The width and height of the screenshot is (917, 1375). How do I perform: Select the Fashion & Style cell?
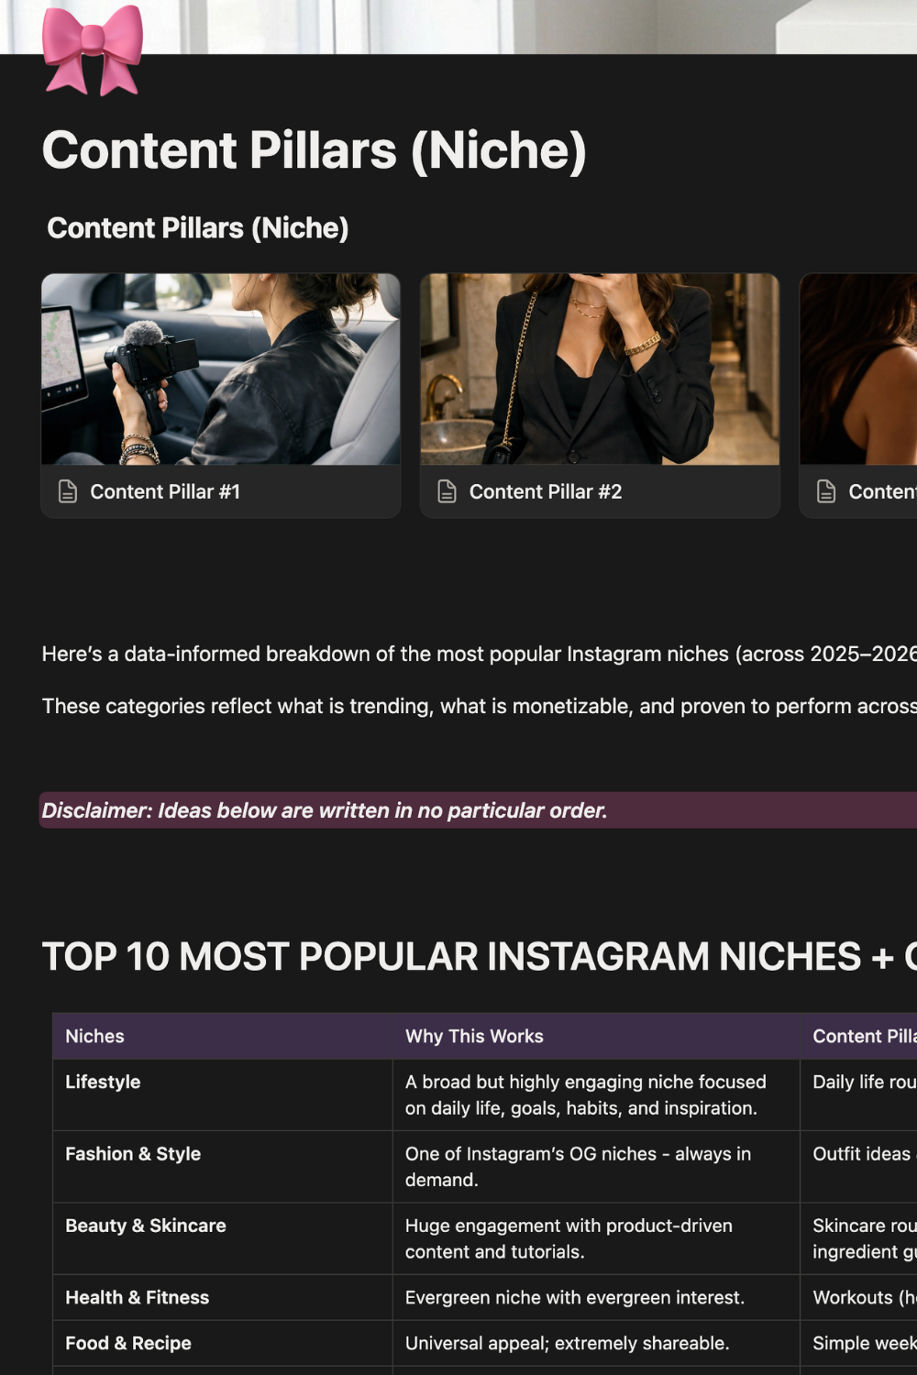click(223, 1167)
